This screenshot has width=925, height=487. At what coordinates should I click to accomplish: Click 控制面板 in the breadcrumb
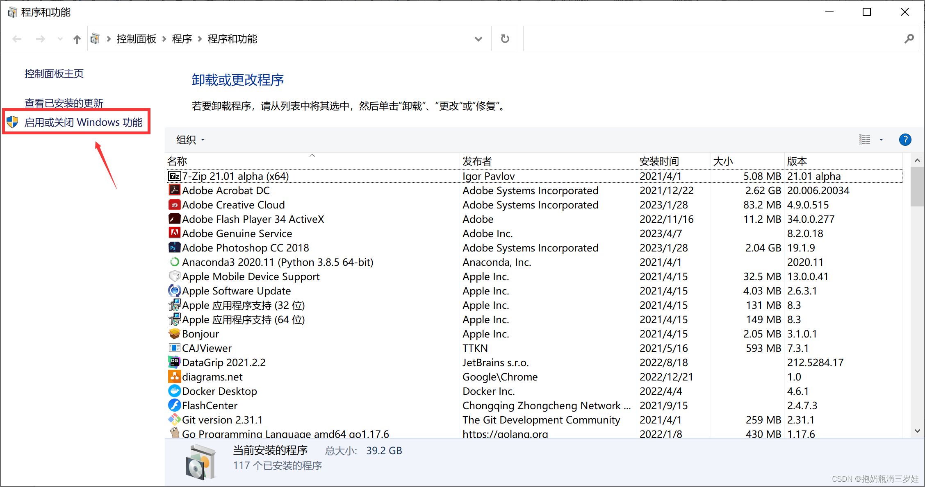tap(137, 39)
